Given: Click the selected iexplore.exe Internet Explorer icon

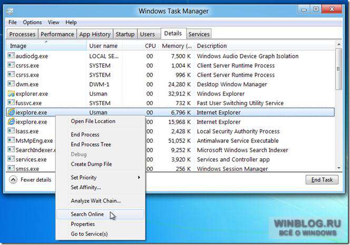Looking at the screenshot, I should (11, 112).
